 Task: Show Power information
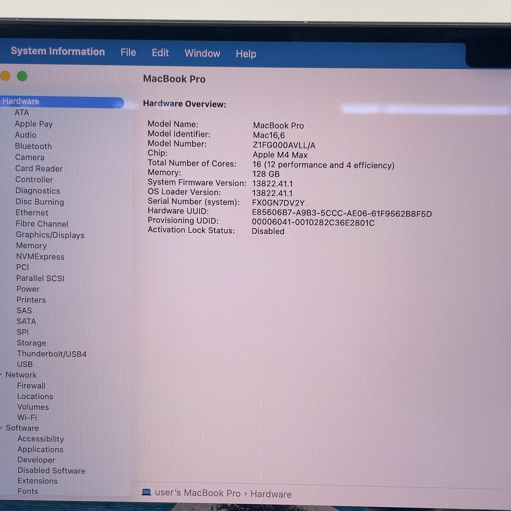pyautogui.click(x=28, y=289)
